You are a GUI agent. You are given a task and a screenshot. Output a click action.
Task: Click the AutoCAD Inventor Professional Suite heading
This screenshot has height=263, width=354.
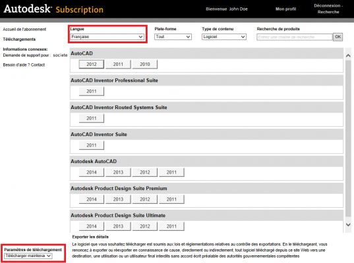click(x=114, y=81)
